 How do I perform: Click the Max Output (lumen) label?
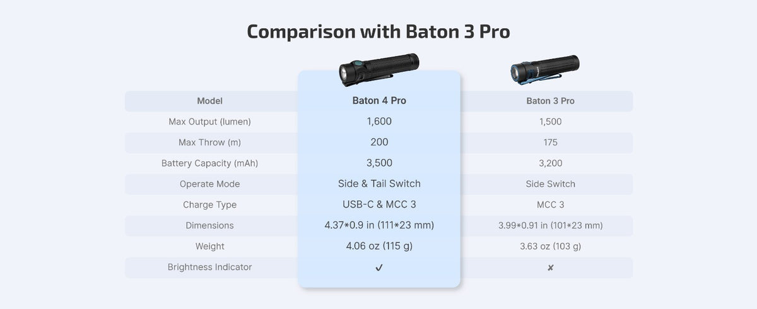click(x=209, y=121)
